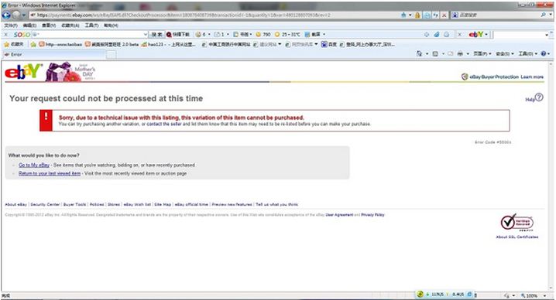Image resolution: width=556 pixels, height=300 pixels.
Task: Expand the eBay toolbar logo dropdown arrow
Action: coord(486,34)
